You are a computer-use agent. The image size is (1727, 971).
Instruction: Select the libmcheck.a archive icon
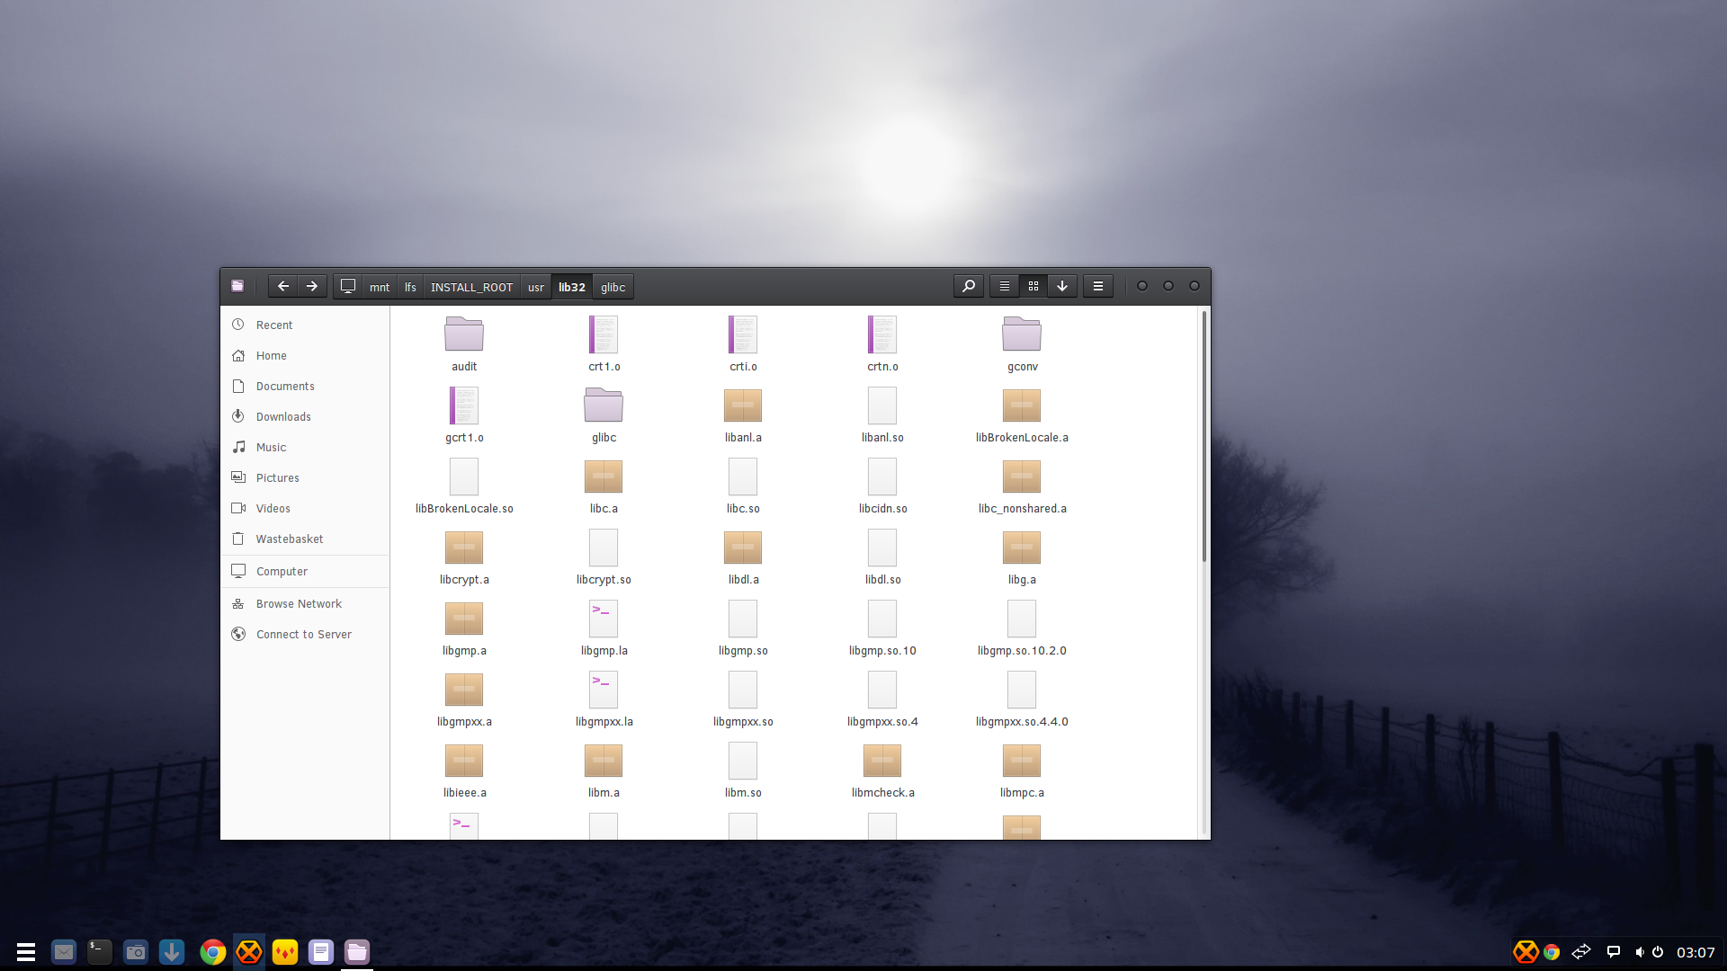882,761
